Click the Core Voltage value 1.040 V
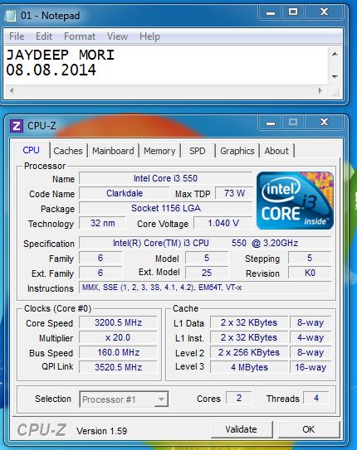Viewport: 357px width, 450px height. pos(223,223)
